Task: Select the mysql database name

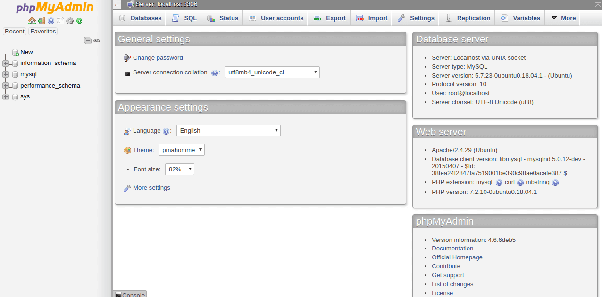Action: pos(28,74)
